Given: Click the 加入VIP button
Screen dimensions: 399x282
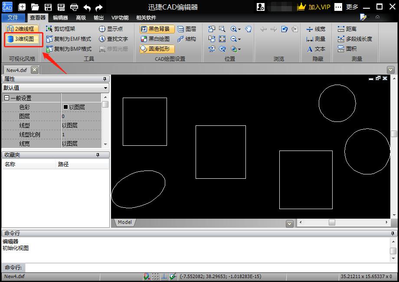Looking at the screenshot, I should (x=320, y=7).
